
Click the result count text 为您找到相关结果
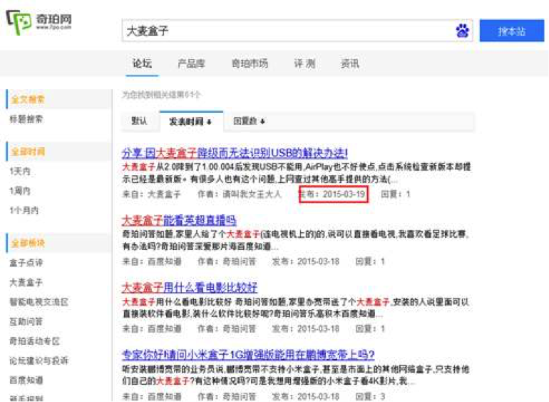tap(161, 95)
